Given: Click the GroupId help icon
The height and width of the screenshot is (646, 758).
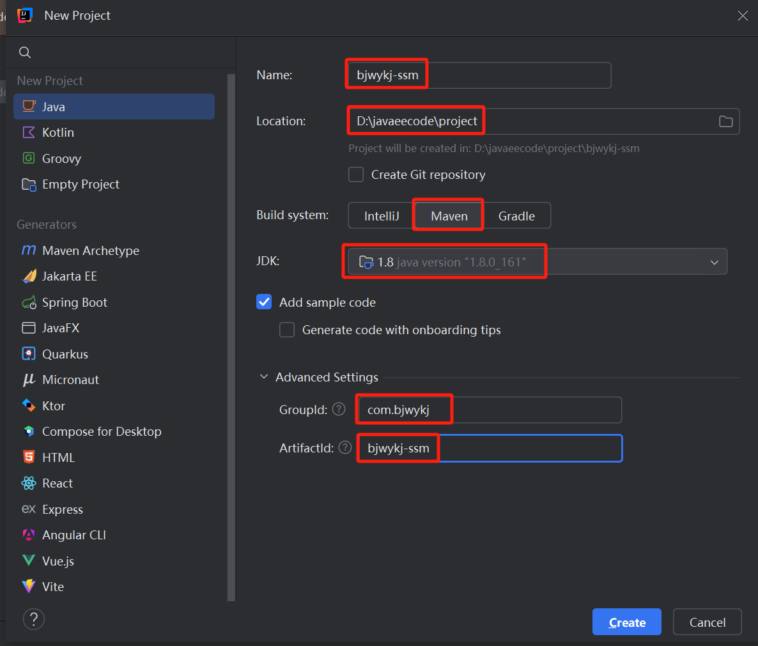Looking at the screenshot, I should 339,409.
